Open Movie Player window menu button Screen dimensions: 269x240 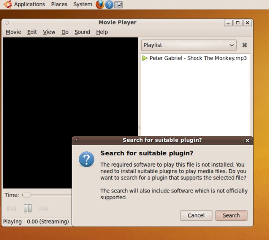7,23
